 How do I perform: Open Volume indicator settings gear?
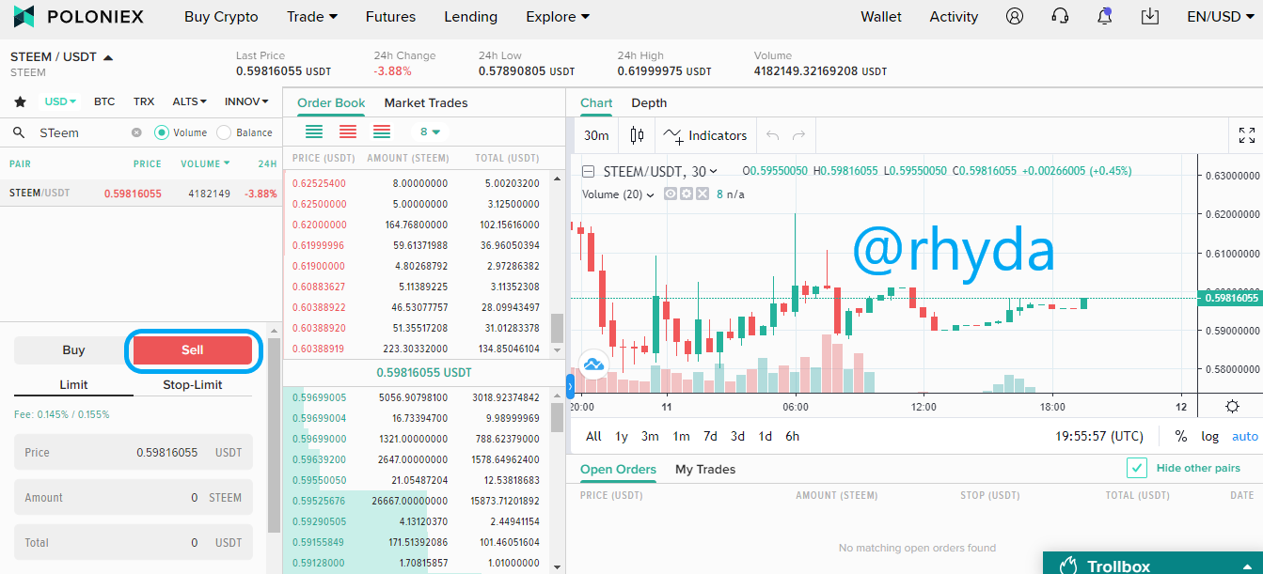[x=686, y=194]
